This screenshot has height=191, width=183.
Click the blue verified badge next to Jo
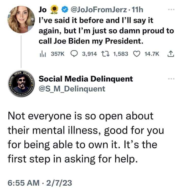coord(65,10)
